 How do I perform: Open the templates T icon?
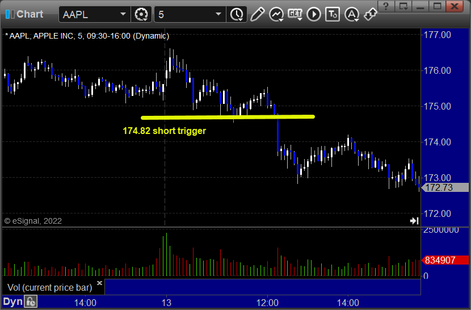click(x=333, y=14)
